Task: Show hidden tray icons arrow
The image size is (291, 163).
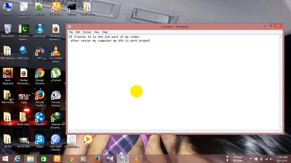Action: 246,159
